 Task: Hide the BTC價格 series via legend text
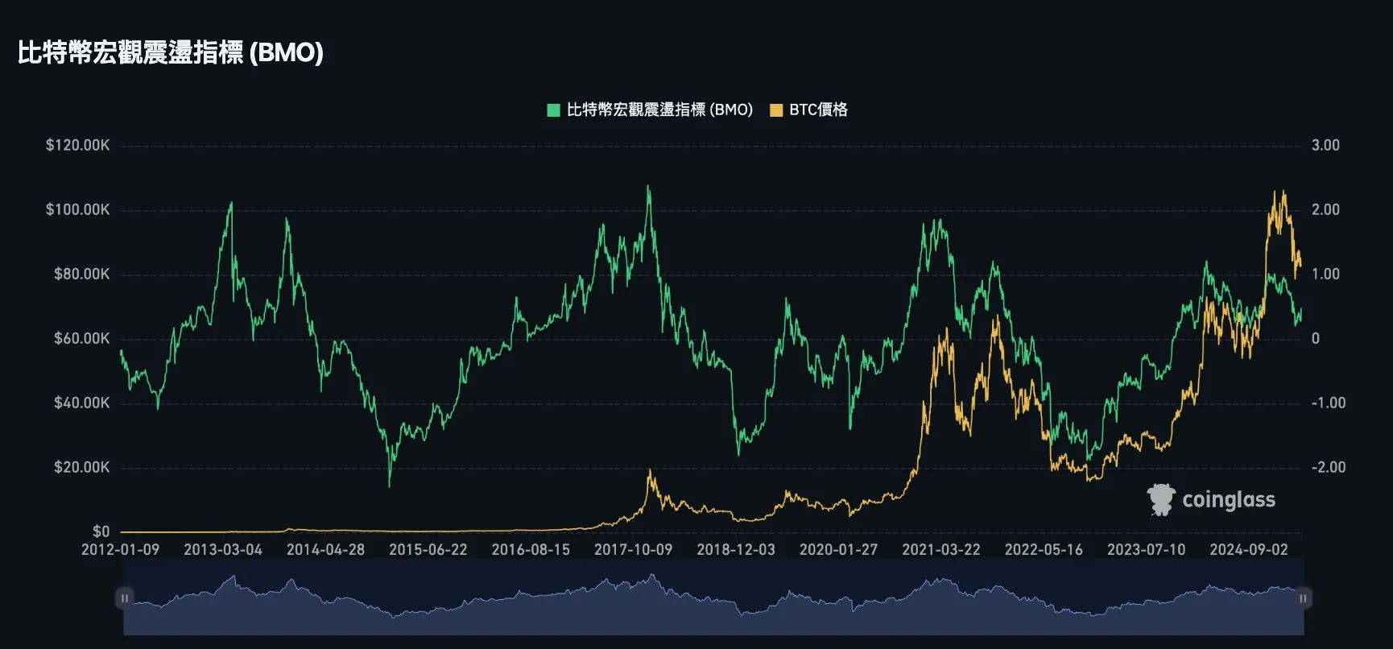tap(818, 110)
